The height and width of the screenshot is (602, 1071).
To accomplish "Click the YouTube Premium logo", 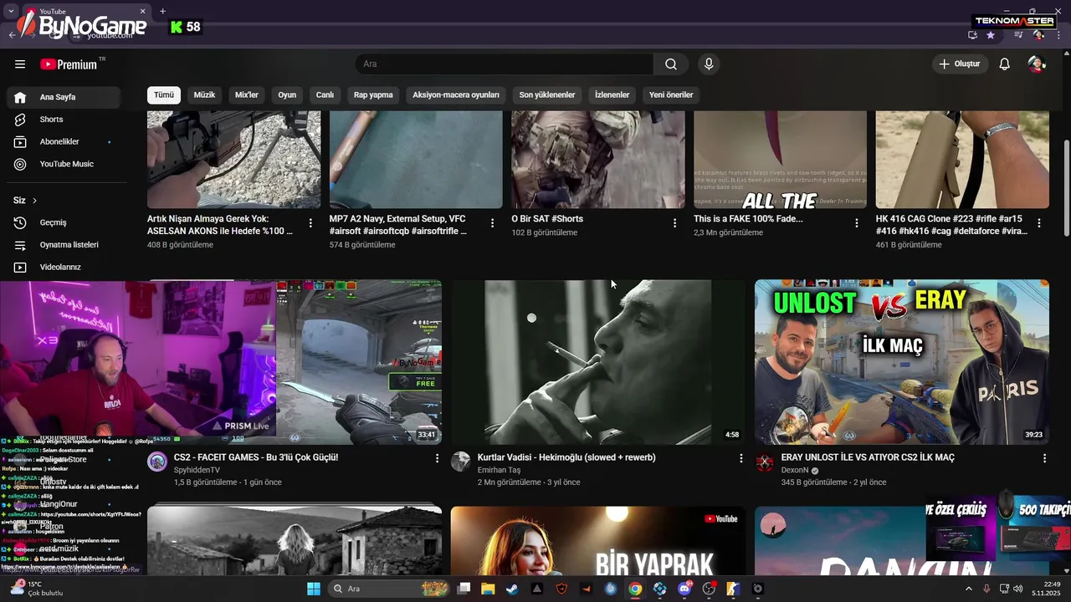I will coord(69,64).
